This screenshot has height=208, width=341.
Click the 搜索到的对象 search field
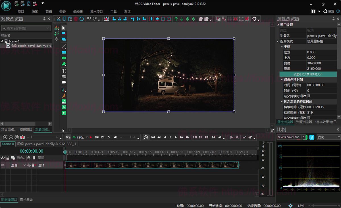(x=26, y=28)
